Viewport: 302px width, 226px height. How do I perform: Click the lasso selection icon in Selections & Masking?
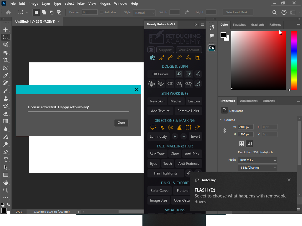pos(153,127)
